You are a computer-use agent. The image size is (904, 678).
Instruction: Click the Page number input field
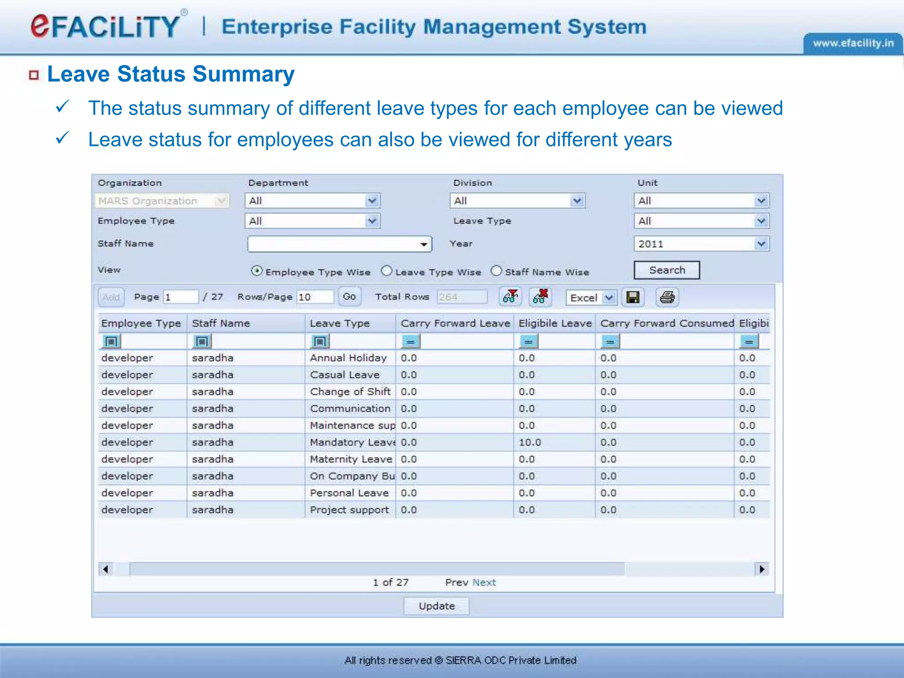tap(181, 297)
